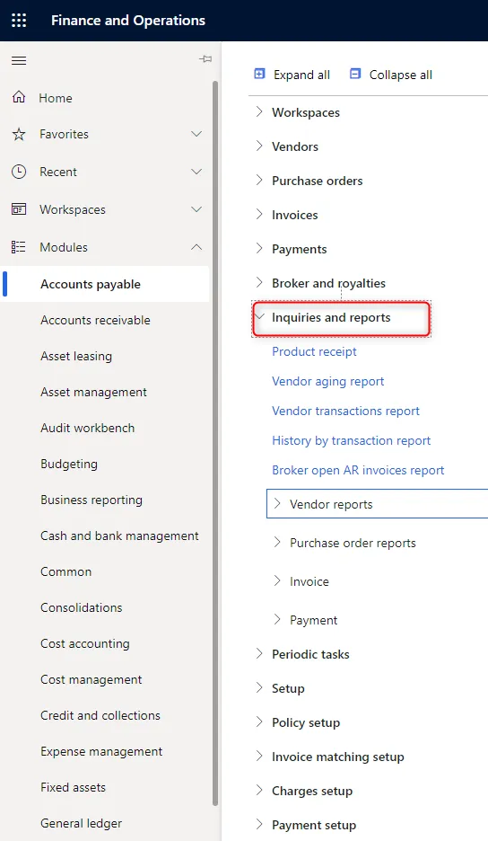Screen dimensions: 488x841
Task: Click the Workspaces sidebar icon
Action: click(19, 209)
